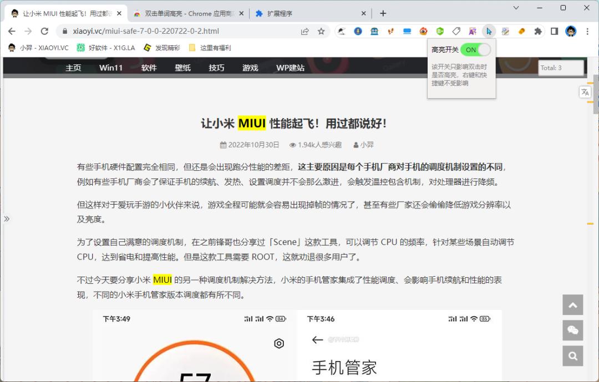Click the tag-shaped extension icon
The width and height of the screenshot is (599, 382).
457,32
